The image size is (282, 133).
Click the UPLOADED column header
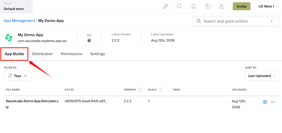239,90
